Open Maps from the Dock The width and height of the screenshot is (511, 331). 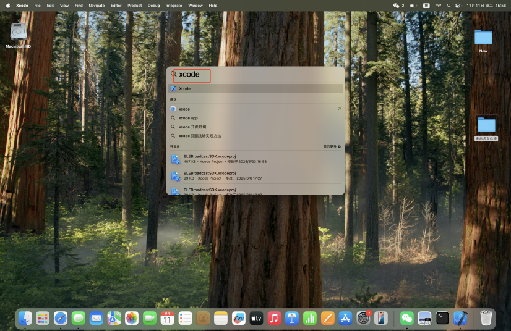(x=114, y=318)
